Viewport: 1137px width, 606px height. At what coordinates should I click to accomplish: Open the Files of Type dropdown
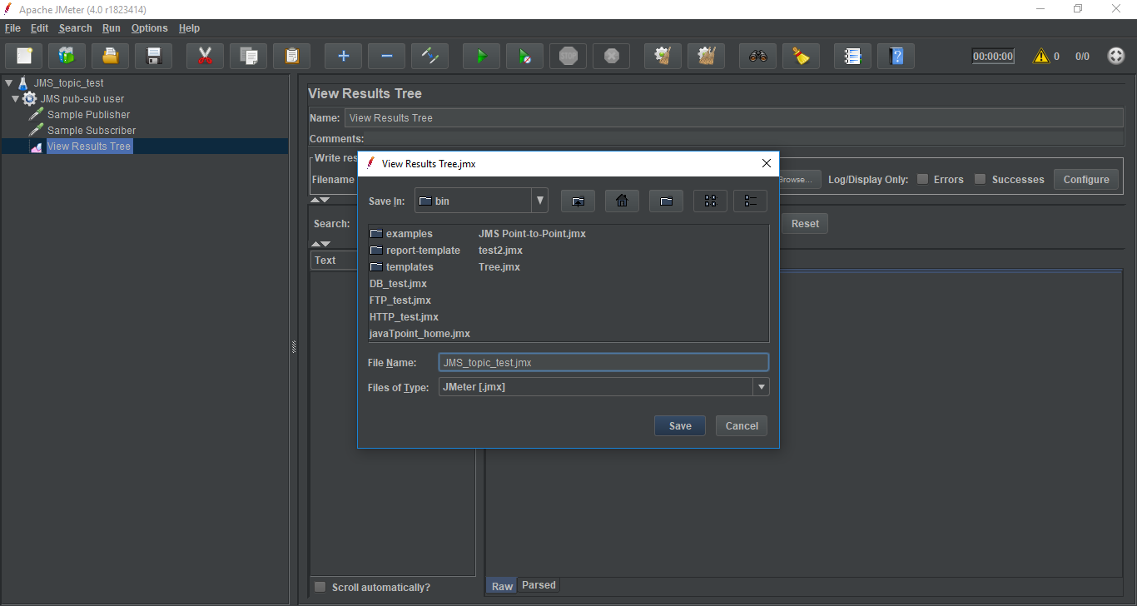(x=761, y=387)
